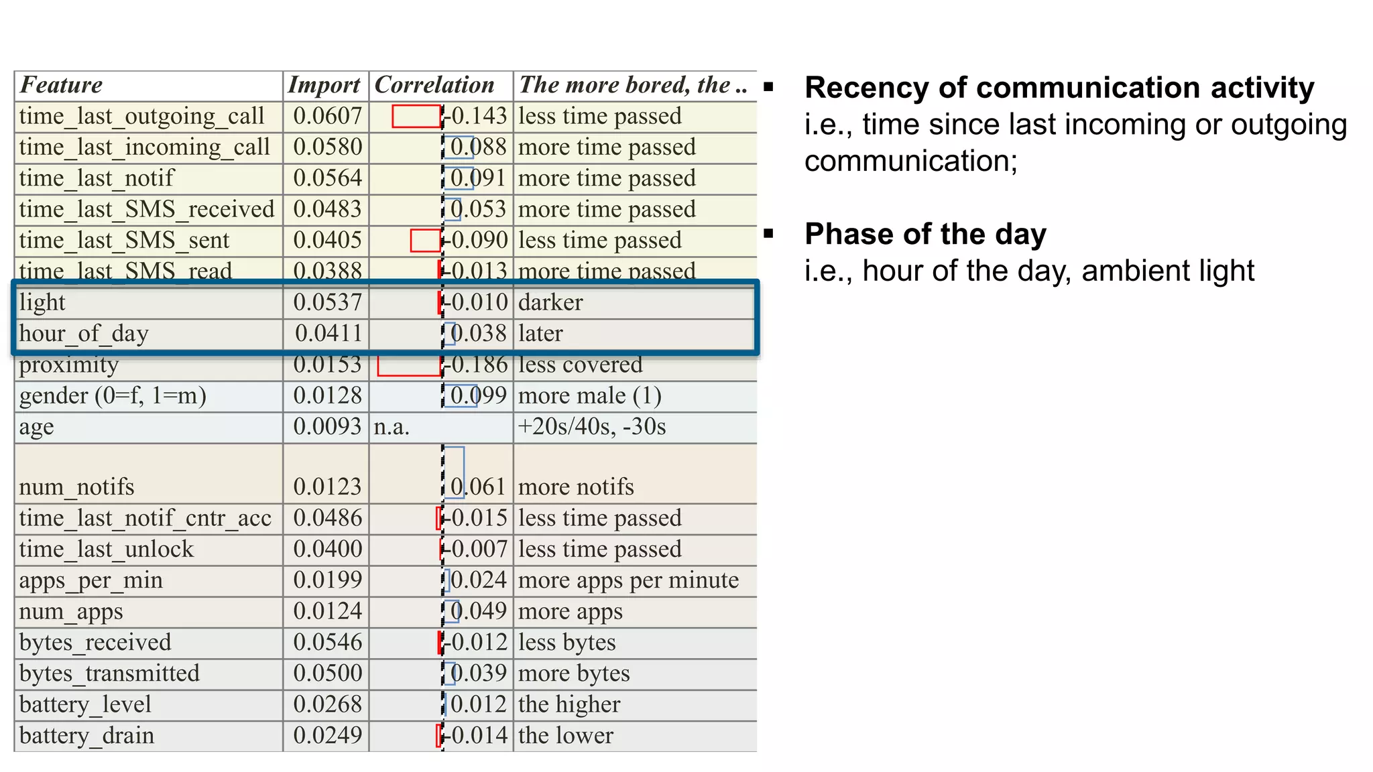Select the time_last_outgoing_call feature cell
This screenshot has width=1373, height=772.
tap(148, 117)
